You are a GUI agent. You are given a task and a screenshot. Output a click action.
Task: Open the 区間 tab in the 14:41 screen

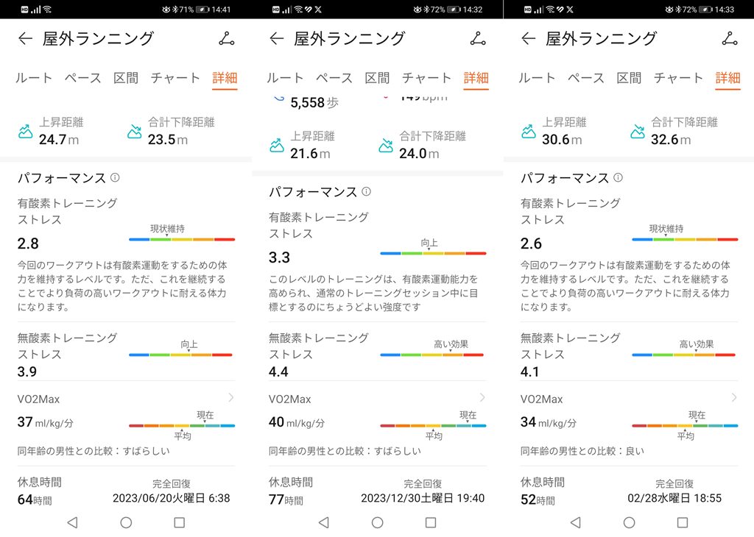pos(126,78)
